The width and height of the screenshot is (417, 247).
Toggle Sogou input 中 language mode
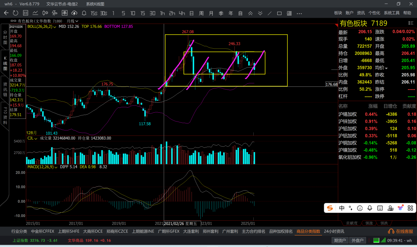click(x=342, y=208)
